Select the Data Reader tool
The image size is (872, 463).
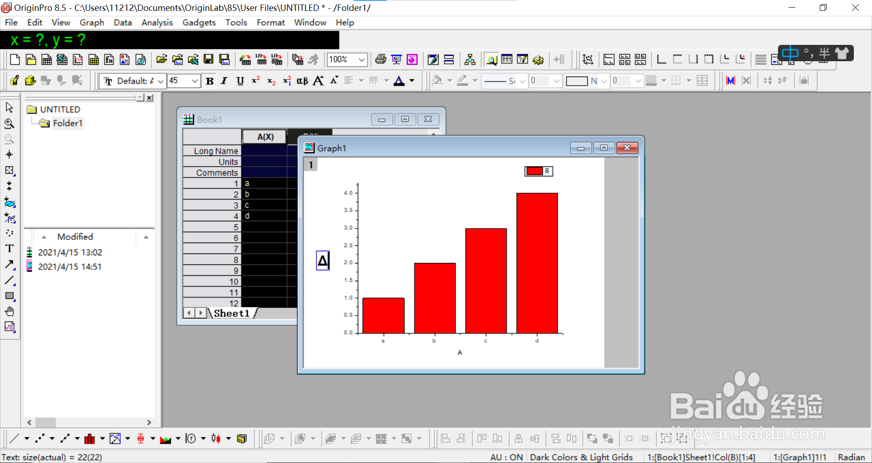[9, 171]
